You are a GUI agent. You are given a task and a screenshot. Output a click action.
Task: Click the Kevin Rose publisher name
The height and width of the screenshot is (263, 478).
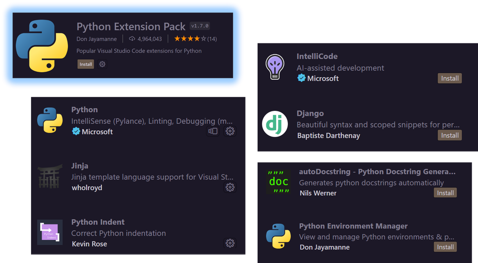(89, 244)
